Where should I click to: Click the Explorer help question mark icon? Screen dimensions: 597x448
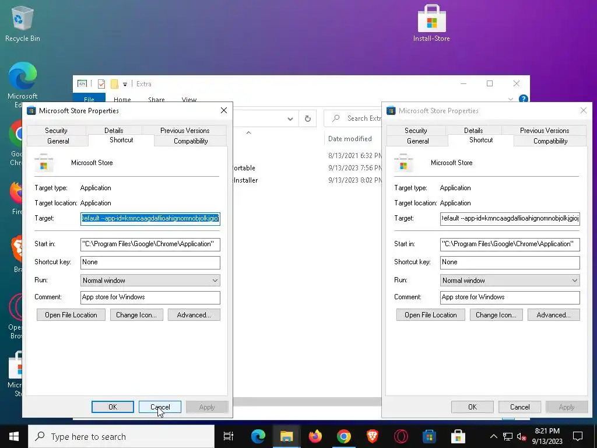[523, 99]
